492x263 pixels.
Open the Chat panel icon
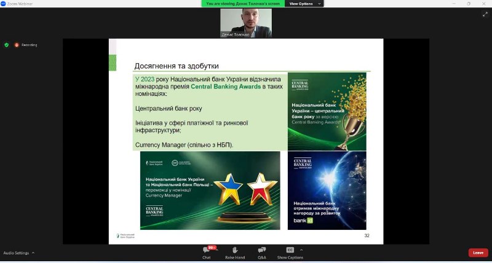[206, 250]
